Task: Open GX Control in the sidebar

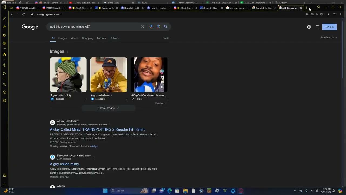Action: coord(5,19)
